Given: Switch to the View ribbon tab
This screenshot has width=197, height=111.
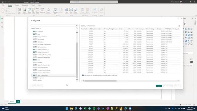Looking at the screenshot, I should 33,5.
